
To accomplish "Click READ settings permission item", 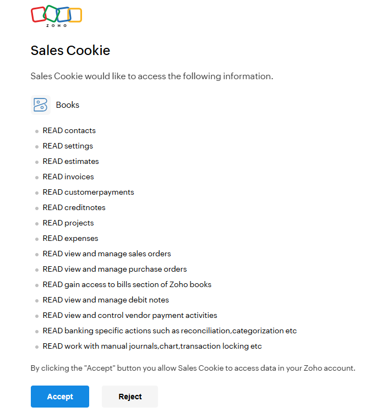I will tap(68, 146).
